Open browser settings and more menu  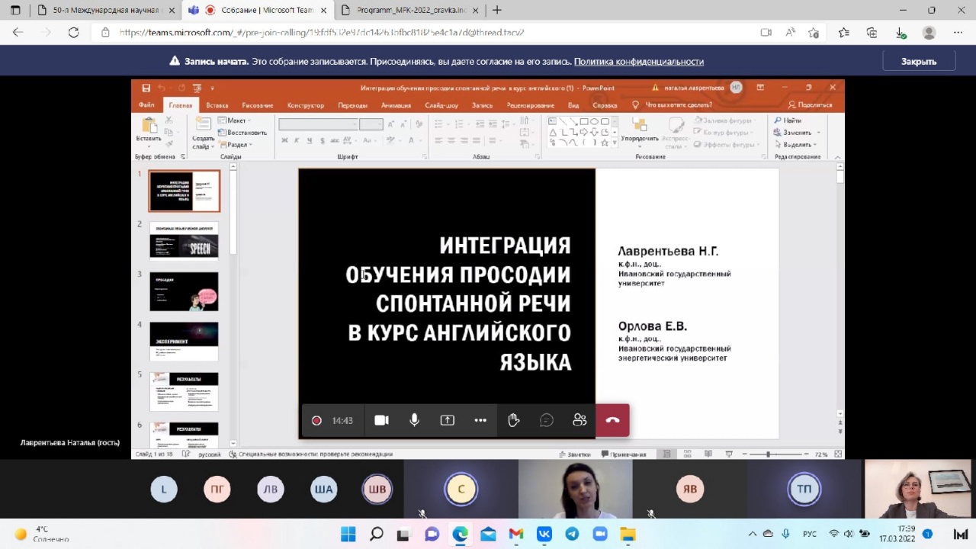pyautogui.click(x=958, y=33)
